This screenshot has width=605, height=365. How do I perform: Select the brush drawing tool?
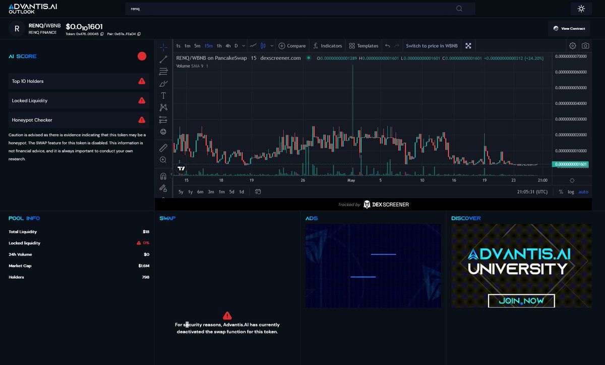tap(163, 83)
